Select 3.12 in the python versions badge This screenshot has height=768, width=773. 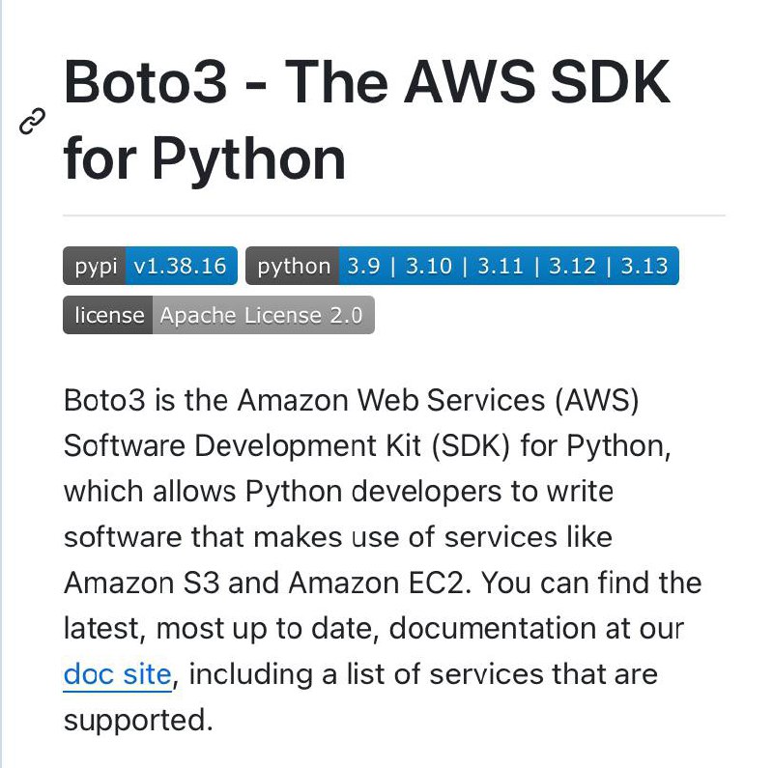pos(572,267)
